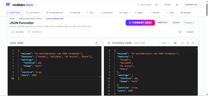Viewport: 208px width, 96px height.
Task: Click UPLOAD to load a file
Action: 17,32
